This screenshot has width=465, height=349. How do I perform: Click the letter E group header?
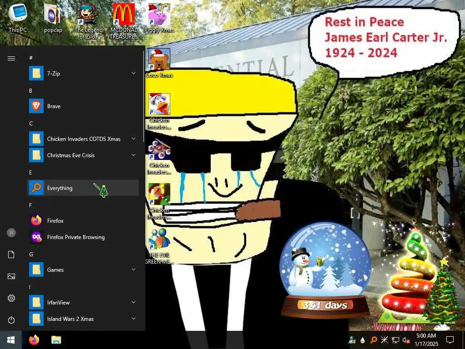pos(30,172)
